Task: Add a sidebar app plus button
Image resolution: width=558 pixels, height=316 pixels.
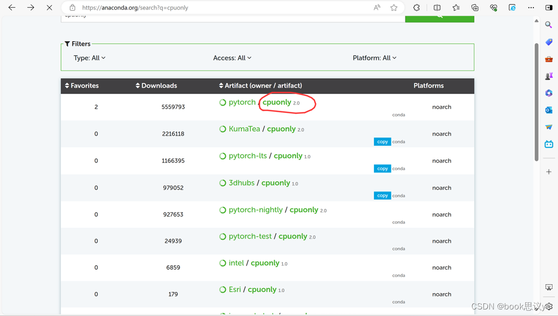Action: click(x=549, y=172)
